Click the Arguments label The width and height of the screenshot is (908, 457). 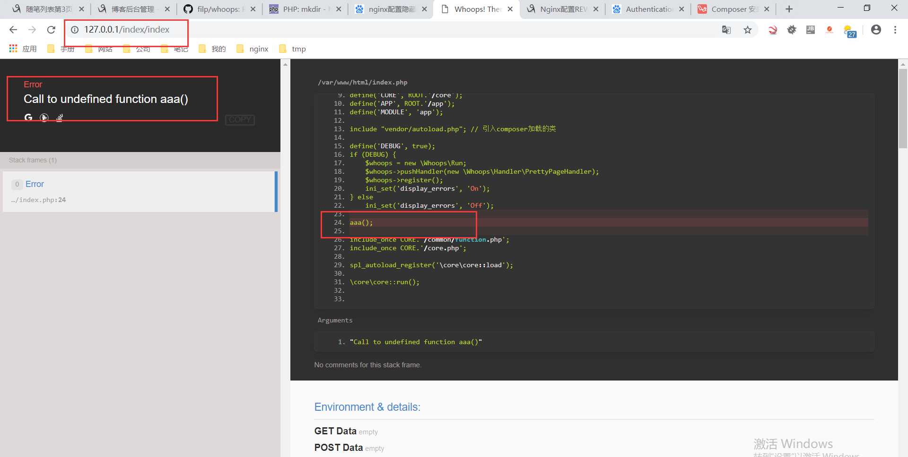point(335,320)
